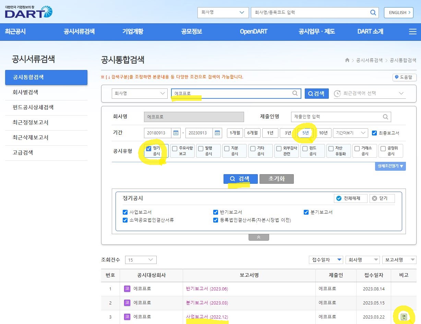This screenshot has height=324, width=421.
Task: Click the recent searches clock icon
Action: (x=337, y=94)
